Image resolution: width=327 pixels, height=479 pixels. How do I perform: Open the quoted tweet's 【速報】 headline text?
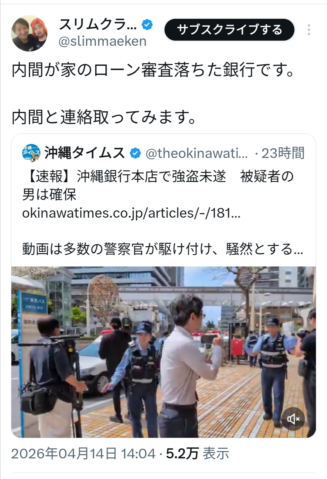[x=158, y=185]
